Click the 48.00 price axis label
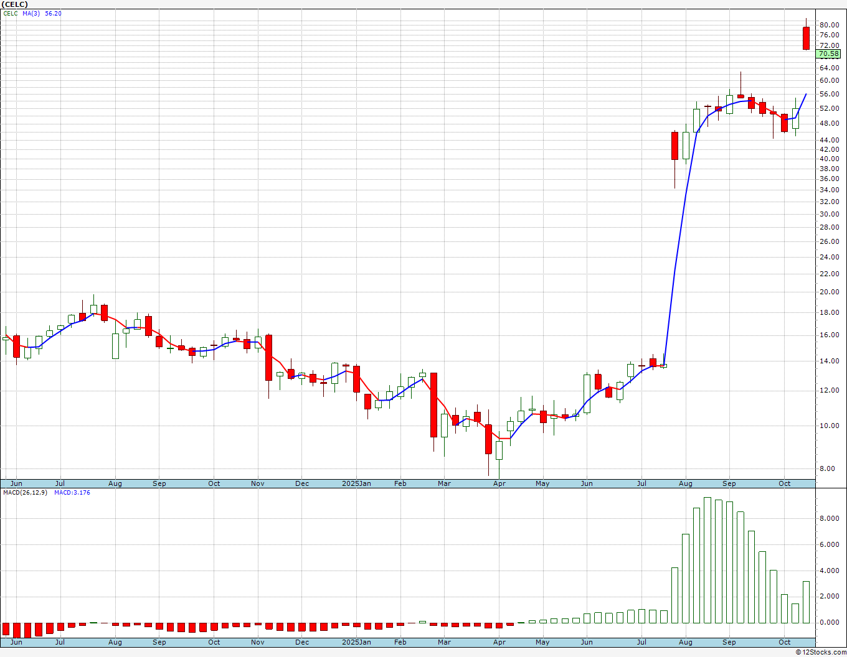This screenshot has width=847, height=657. (829, 123)
